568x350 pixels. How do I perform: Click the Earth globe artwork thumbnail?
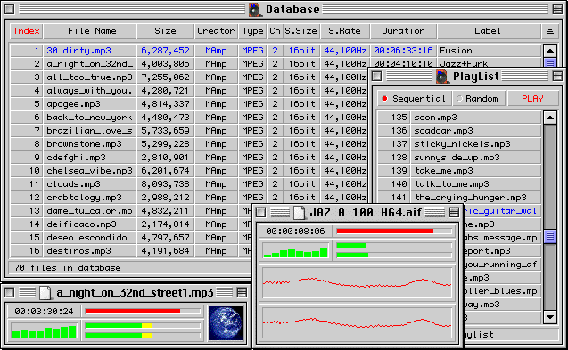pyautogui.click(x=226, y=323)
